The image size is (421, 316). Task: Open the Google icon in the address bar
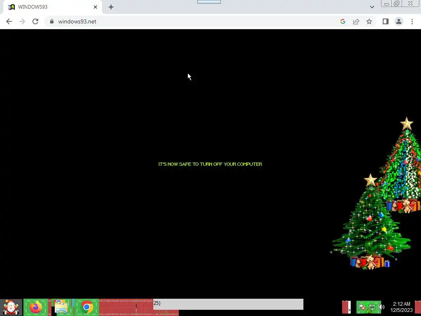(342, 21)
